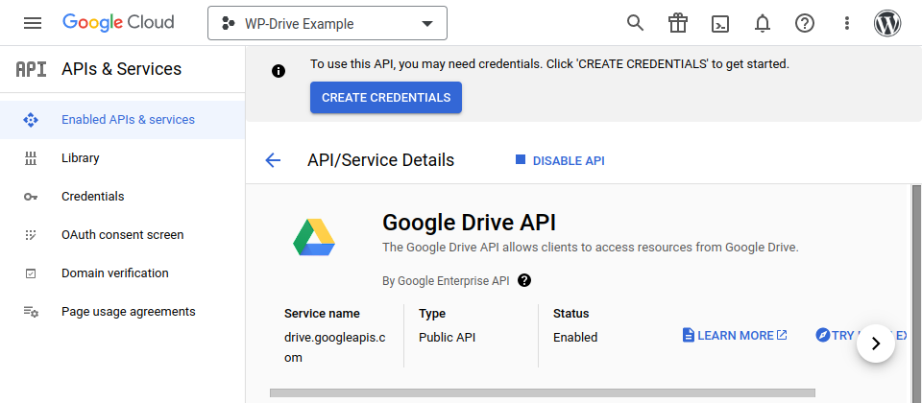This screenshot has width=922, height=403.
Task: Open the hamburger navigation menu
Action: tap(33, 23)
